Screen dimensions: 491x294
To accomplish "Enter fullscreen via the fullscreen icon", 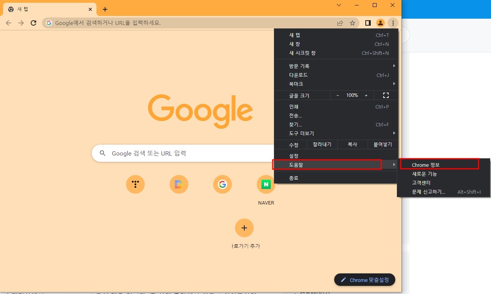I will click(386, 95).
